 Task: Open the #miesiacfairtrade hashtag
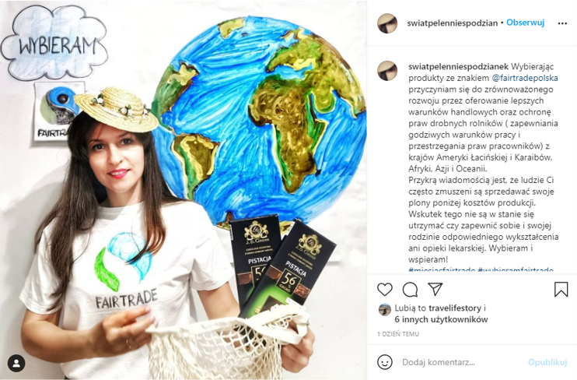(442, 269)
